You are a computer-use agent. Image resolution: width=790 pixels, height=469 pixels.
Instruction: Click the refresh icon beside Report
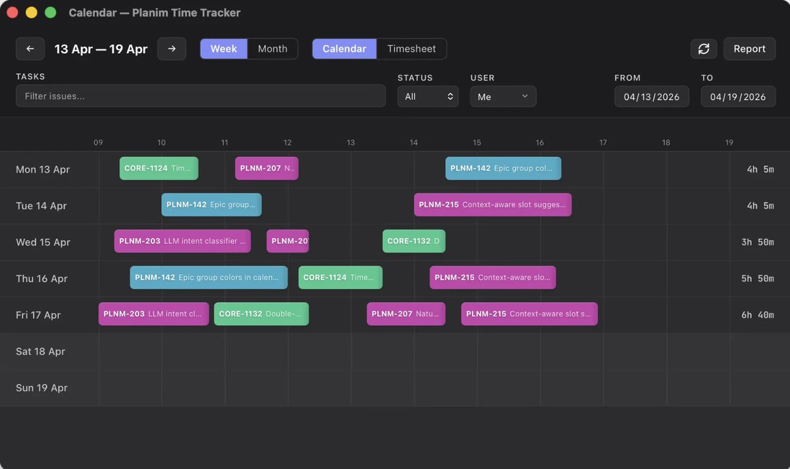click(x=704, y=49)
